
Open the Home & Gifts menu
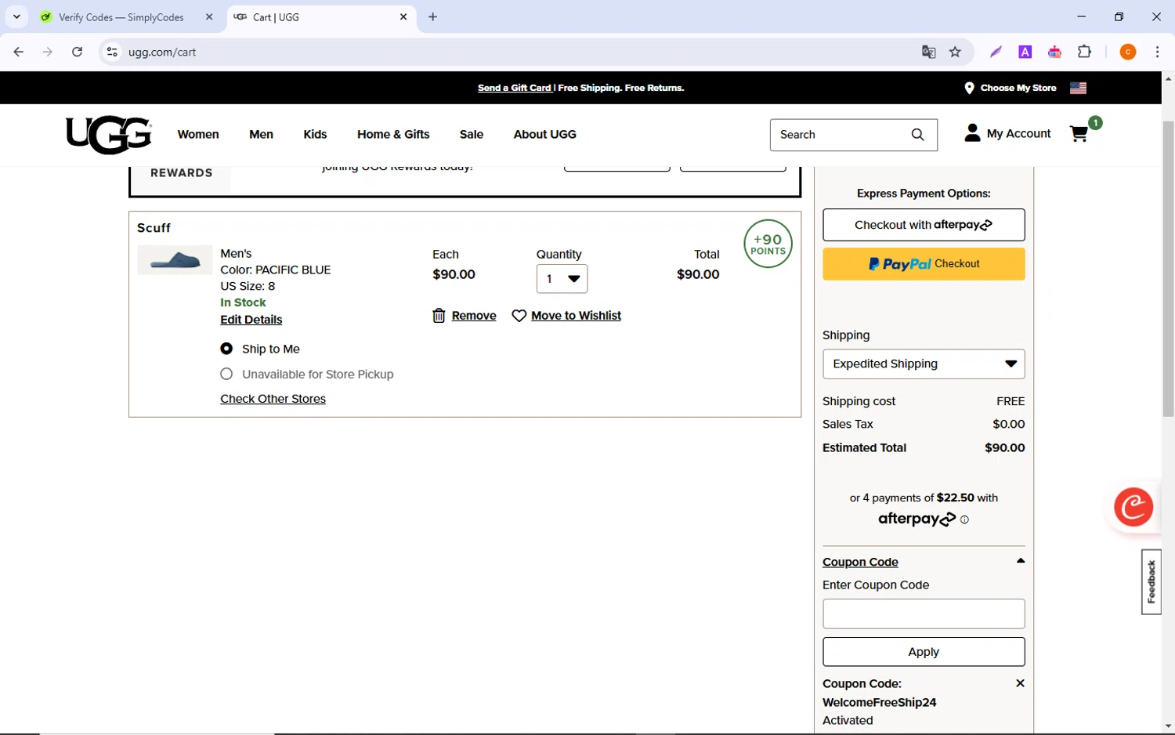click(x=393, y=134)
